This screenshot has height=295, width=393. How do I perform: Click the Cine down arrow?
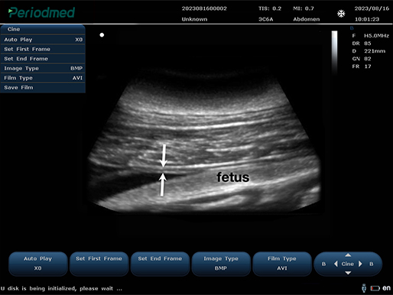coord(348,273)
